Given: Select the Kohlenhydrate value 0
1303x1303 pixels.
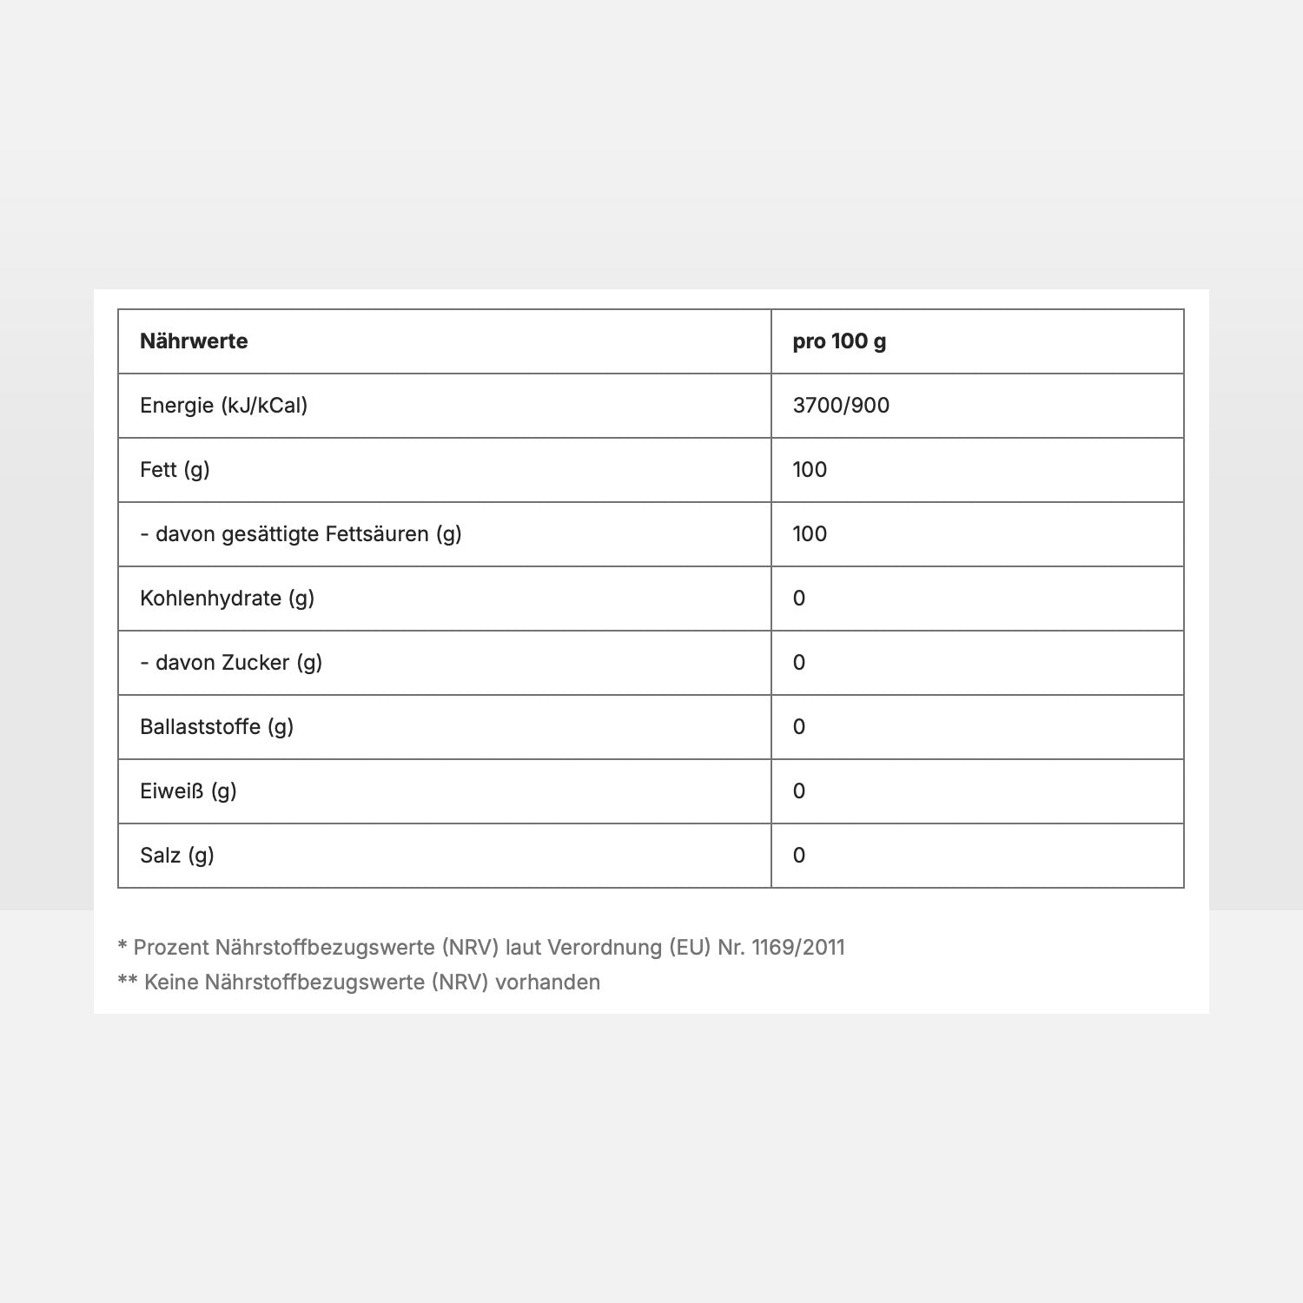Looking at the screenshot, I should coord(799,599).
